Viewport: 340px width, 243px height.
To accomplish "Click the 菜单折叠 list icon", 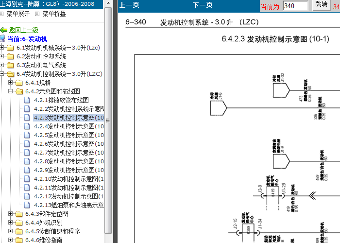I will pyautogui.click(x=37, y=14).
